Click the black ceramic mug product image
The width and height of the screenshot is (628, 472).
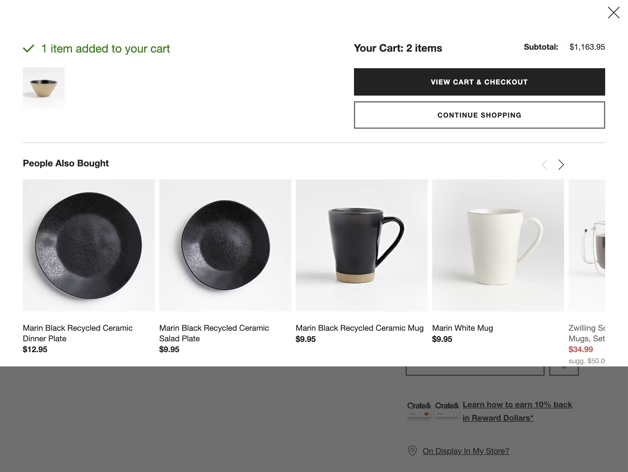[x=361, y=245]
